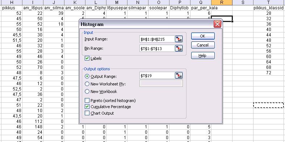Click the cell with value 64 in column T

coord(268,62)
